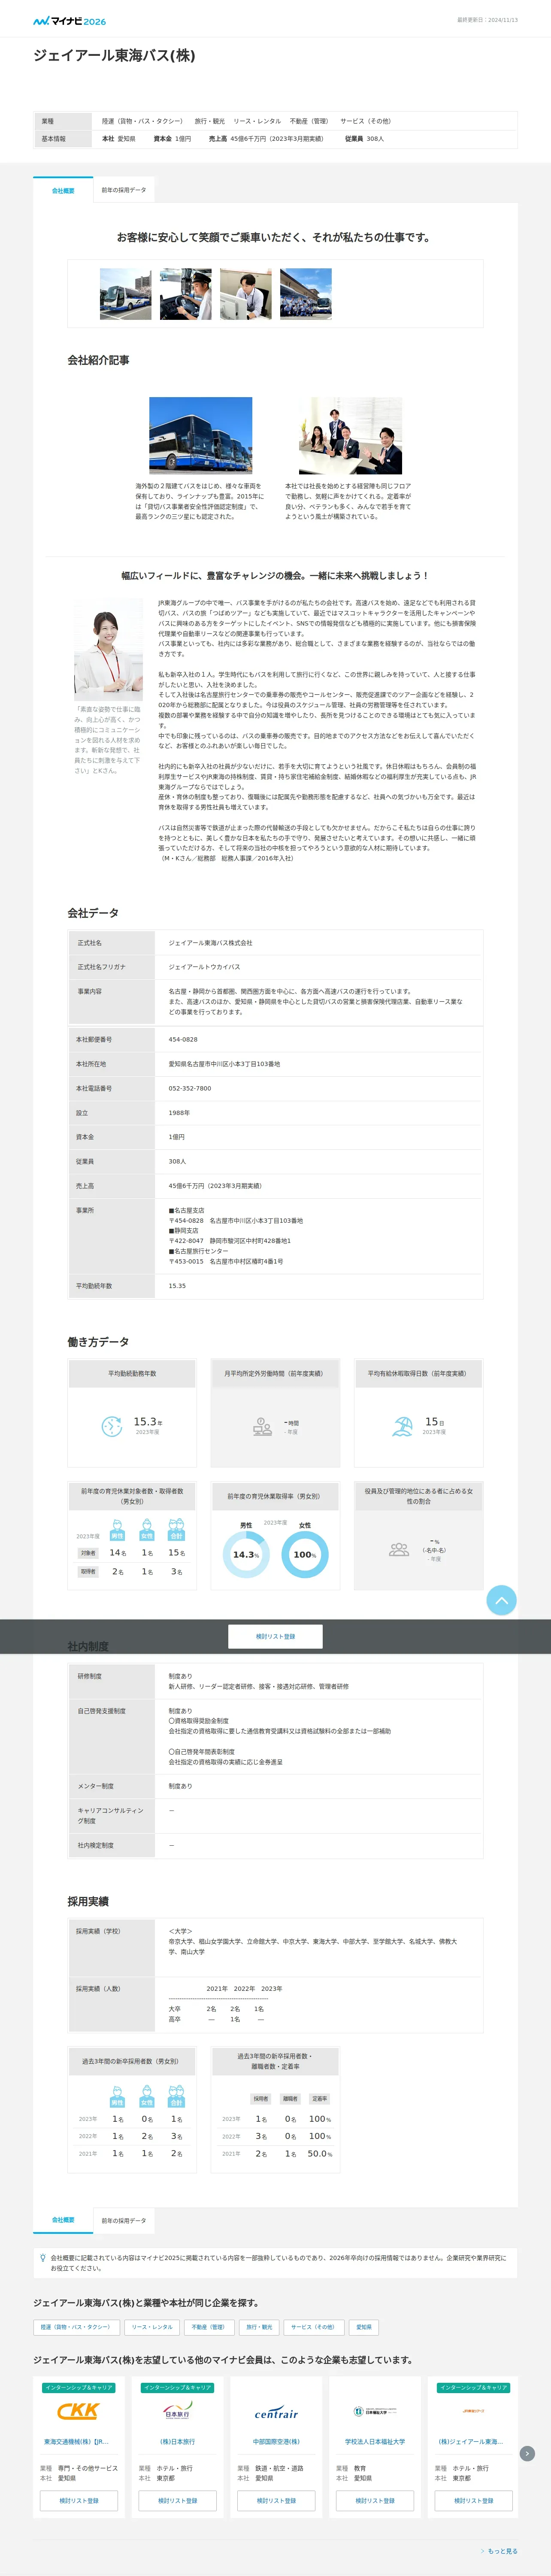Open the Mynavi 2026 logo
Viewport: 551px width, 2576px height.
point(69,21)
